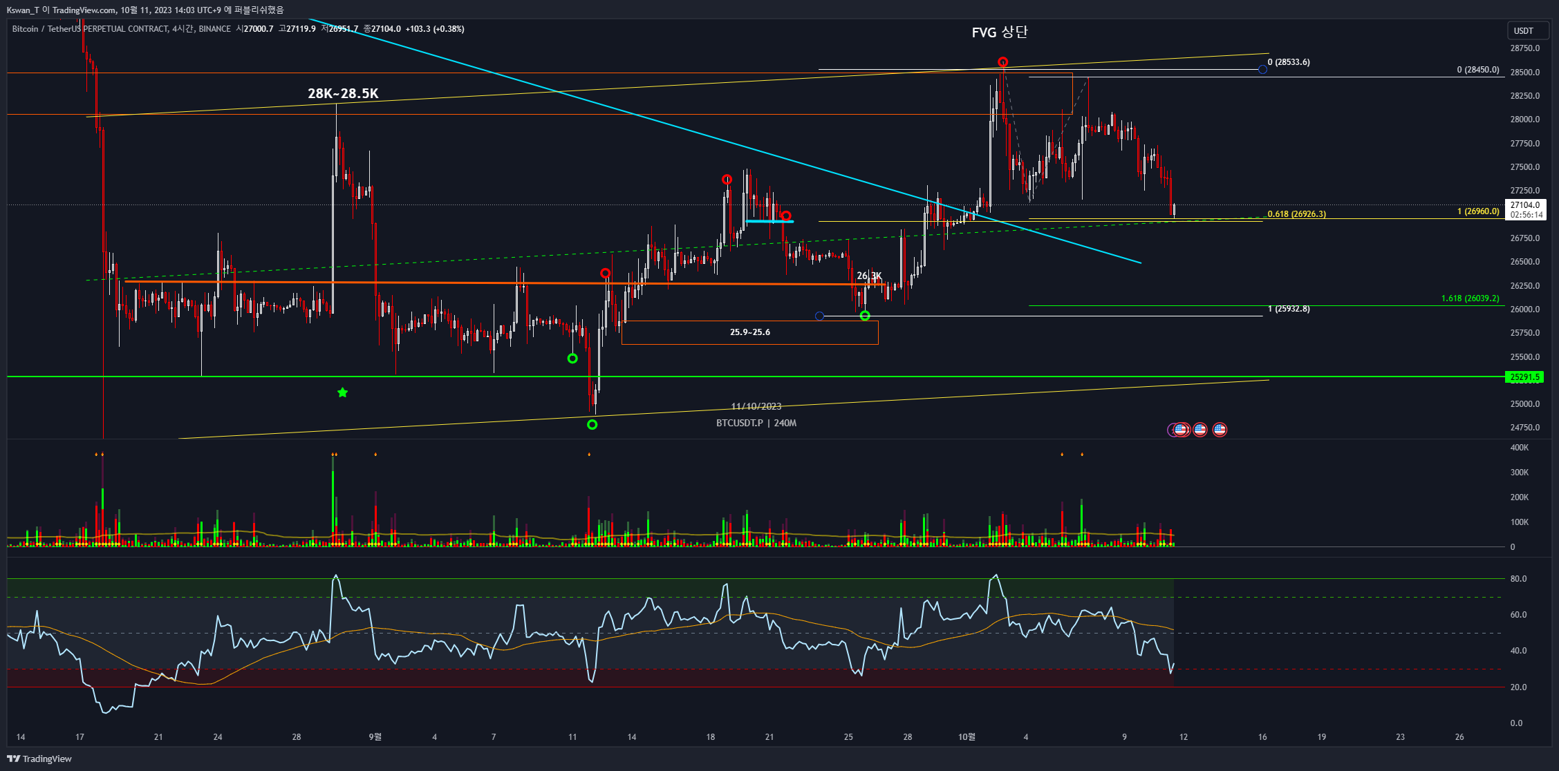The width and height of the screenshot is (1559, 771).
Task: Click the '1 (25932.8)' Fibonacci label
Action: click(1289, 309)
